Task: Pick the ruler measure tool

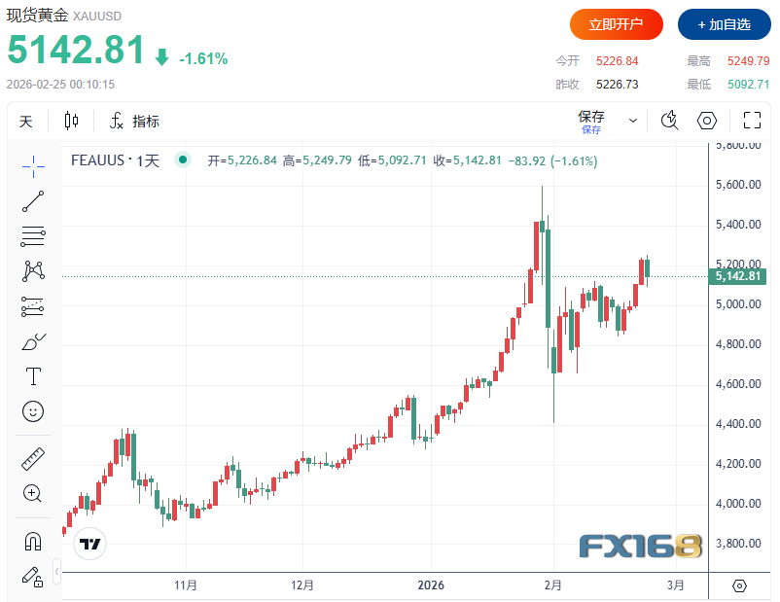Action: (x=33, y=460)
